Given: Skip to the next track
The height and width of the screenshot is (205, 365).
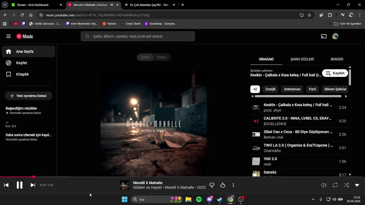Looking at the screenshot, I should point(33,185).
